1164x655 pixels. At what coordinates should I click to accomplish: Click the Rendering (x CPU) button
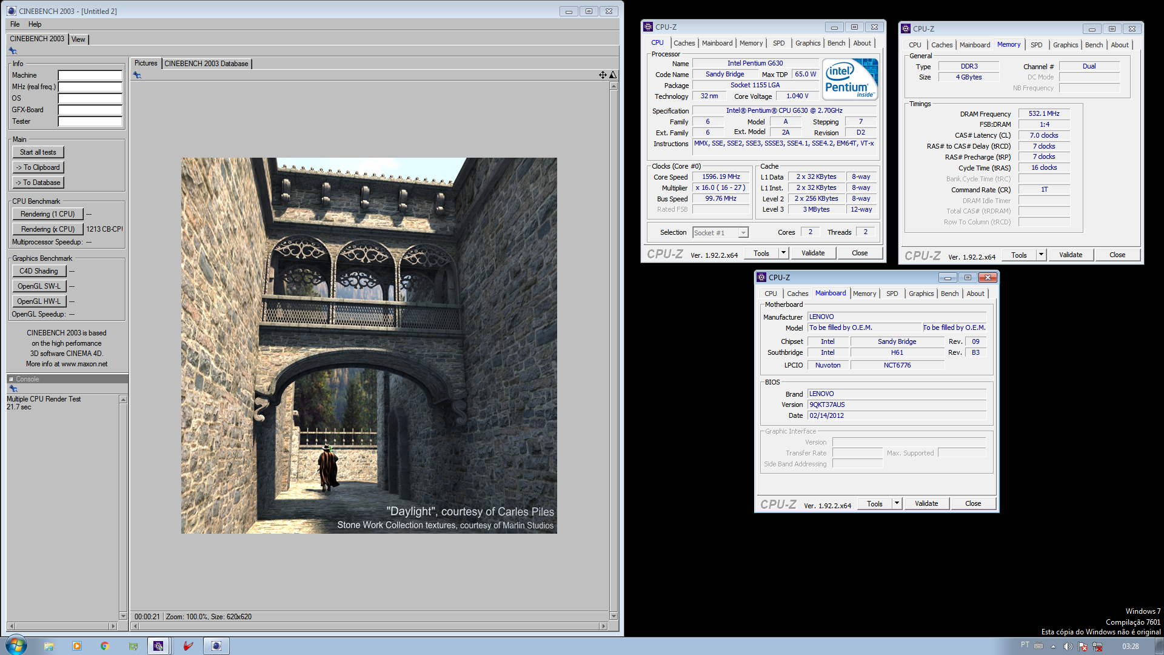(47, 229)
